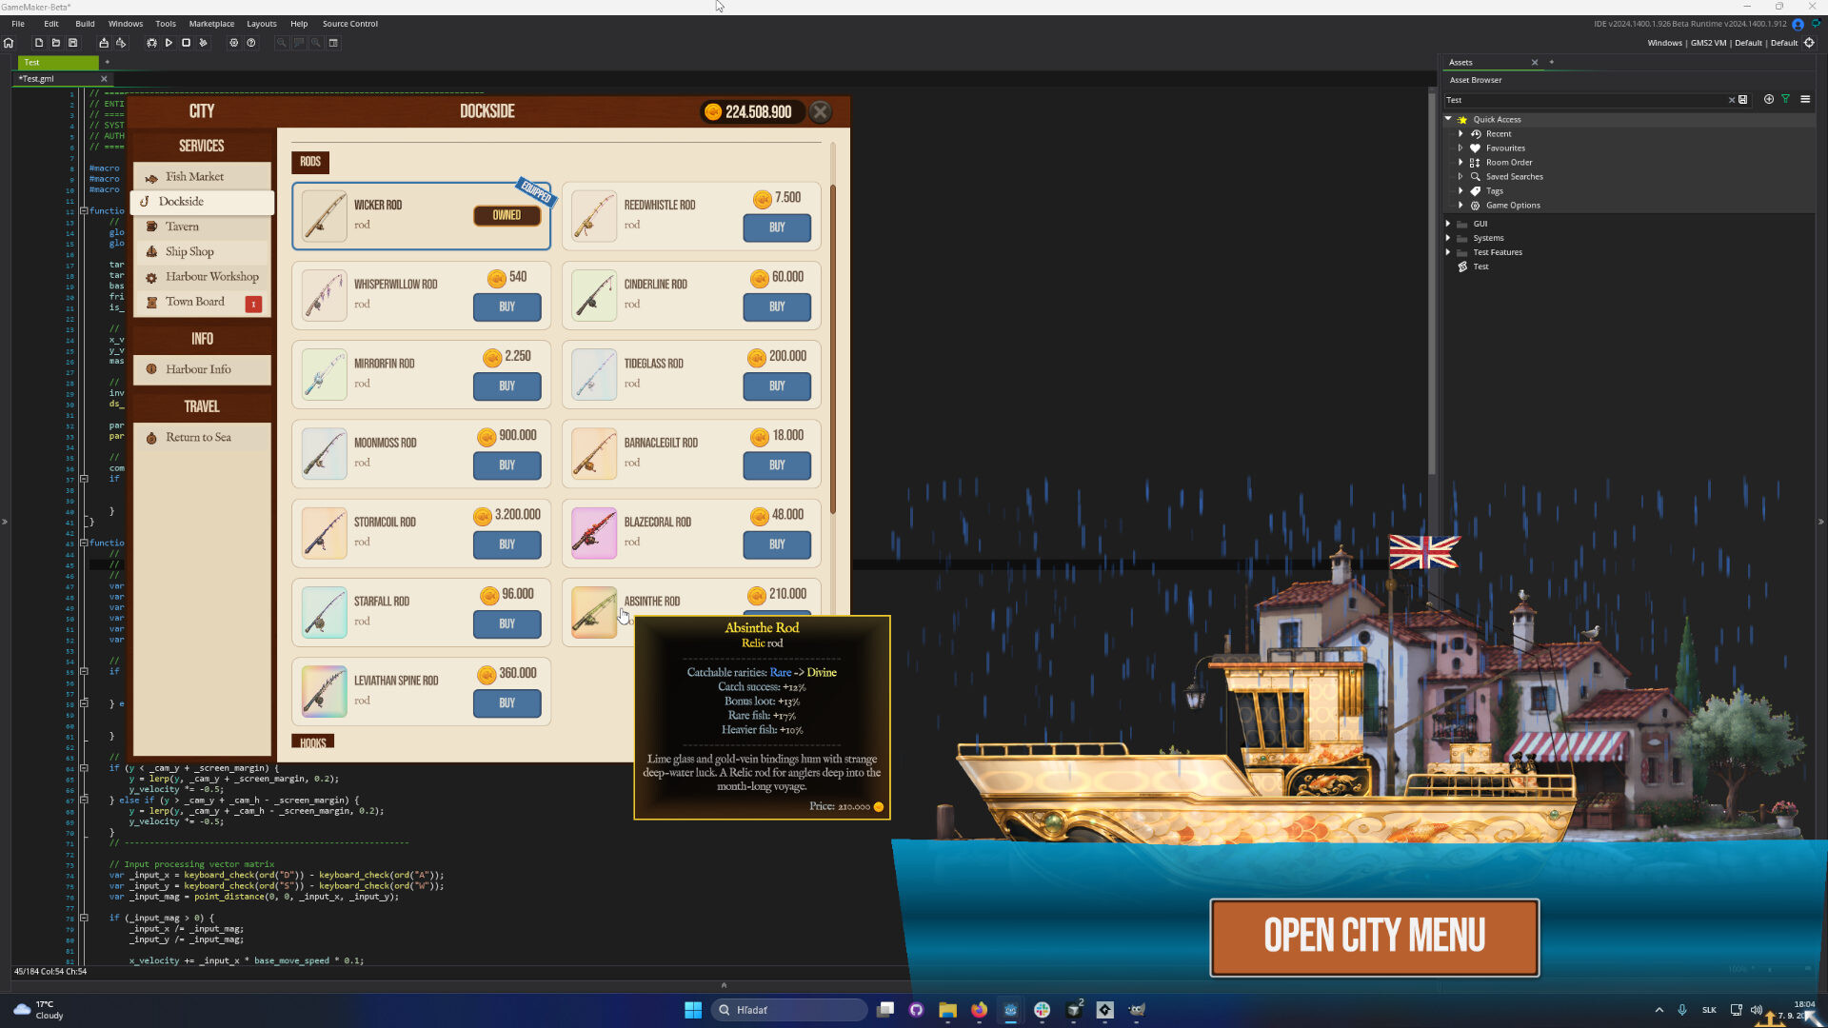This screenshot has width=1828, height=1028.
Task: Click the OPEN CITY MENU button
Action: (x=1374, y=938)
